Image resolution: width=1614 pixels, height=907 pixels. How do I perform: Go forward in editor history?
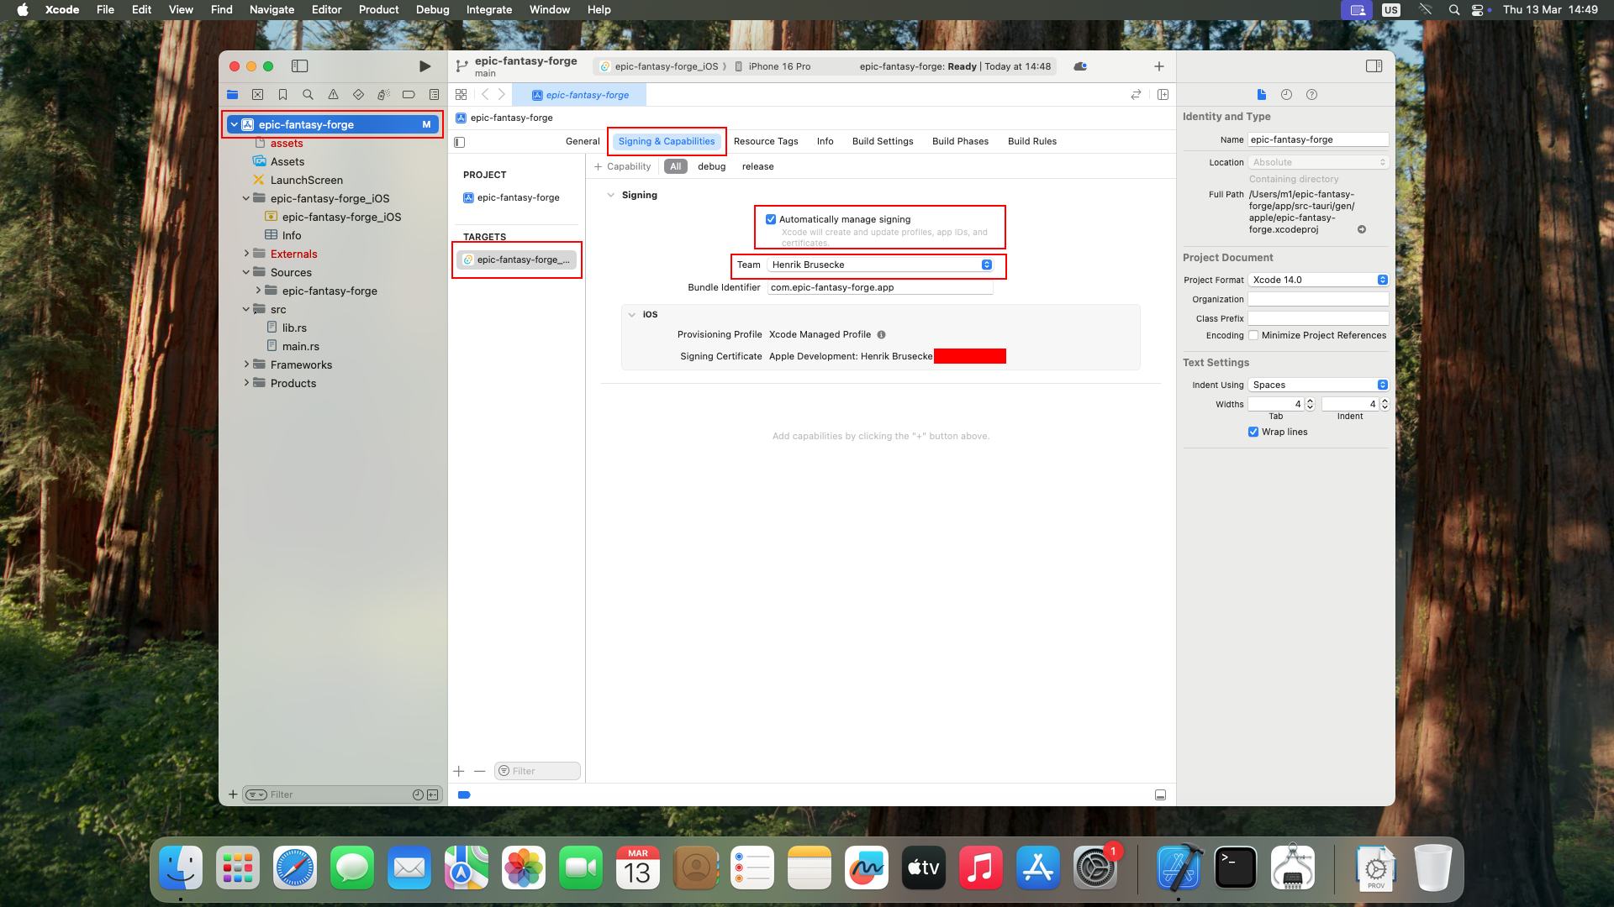(502, 95)
